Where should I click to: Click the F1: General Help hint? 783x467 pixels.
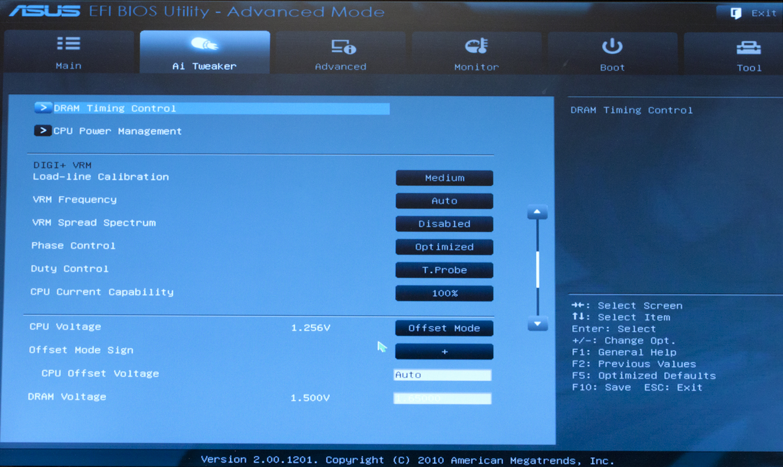tap(624, 352)
